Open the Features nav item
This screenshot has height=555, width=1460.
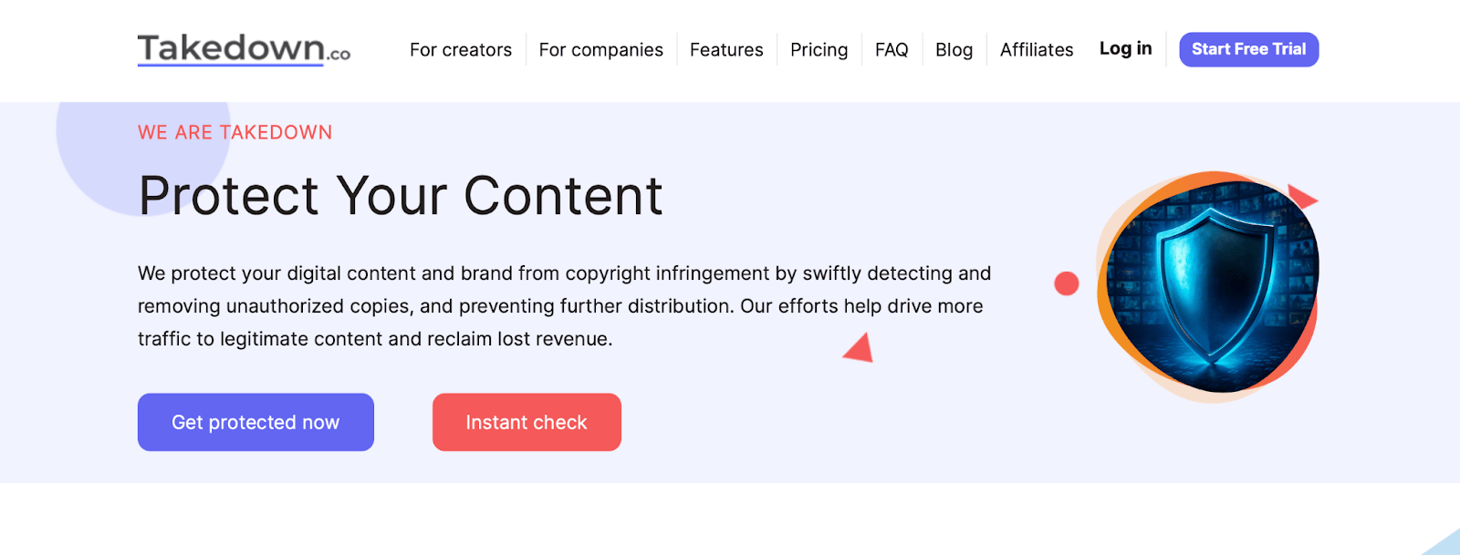pos(726,50)
